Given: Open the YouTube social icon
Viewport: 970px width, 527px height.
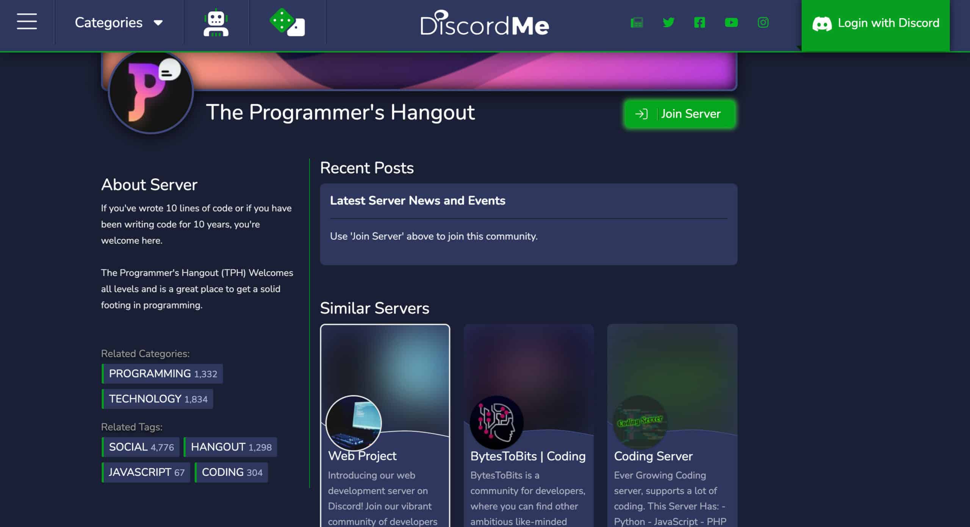Looking at the screenshot, I should 731,22.
